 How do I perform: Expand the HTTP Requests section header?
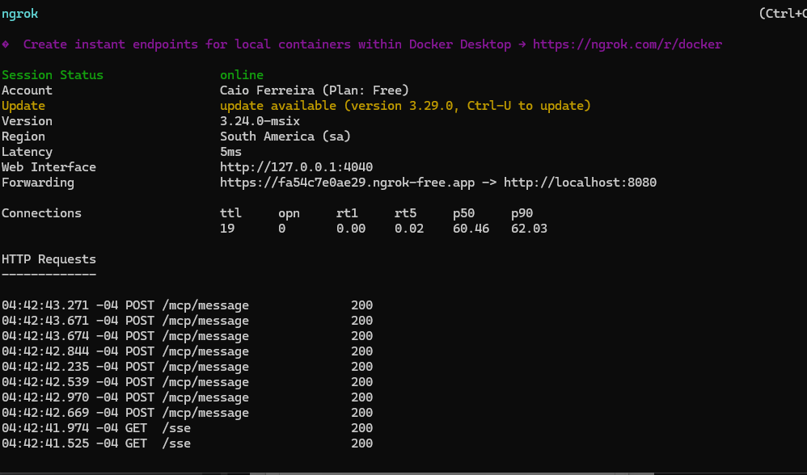pyautogui.click(x=49, y=259)
